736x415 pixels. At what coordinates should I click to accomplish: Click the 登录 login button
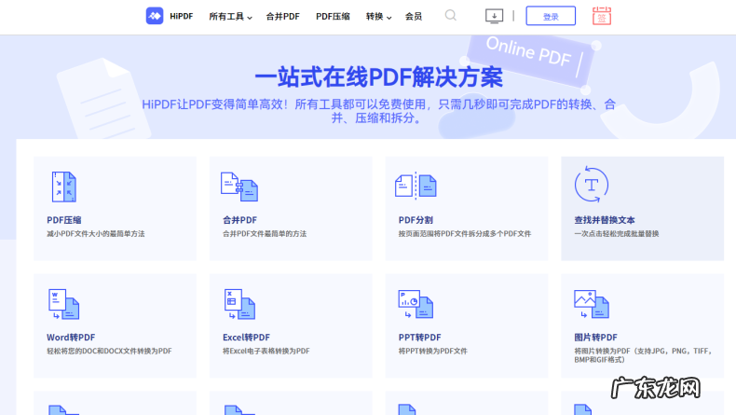551,16
